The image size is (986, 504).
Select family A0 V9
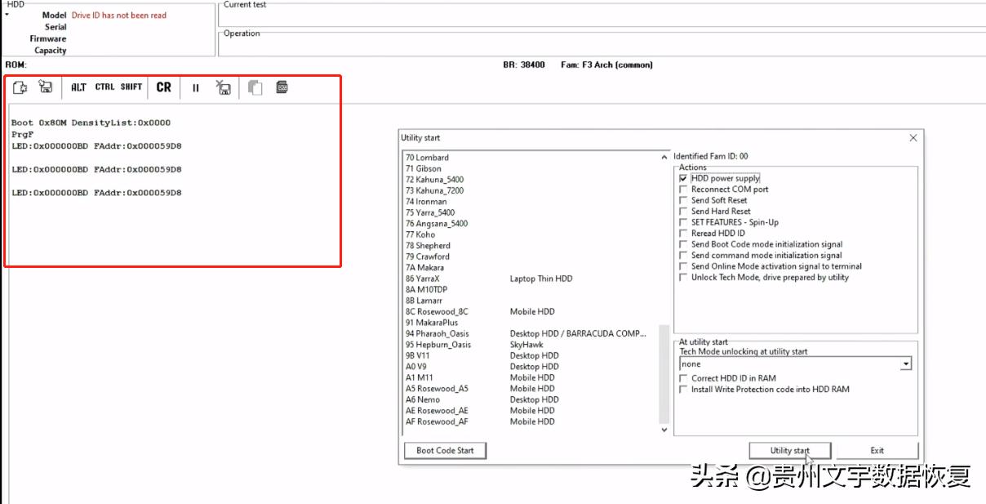click(531, 367)
